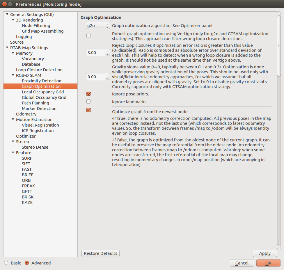Screen dimensions: 284x270
Task: Select GFTT feature settings
Action: (x=27, y=191)
